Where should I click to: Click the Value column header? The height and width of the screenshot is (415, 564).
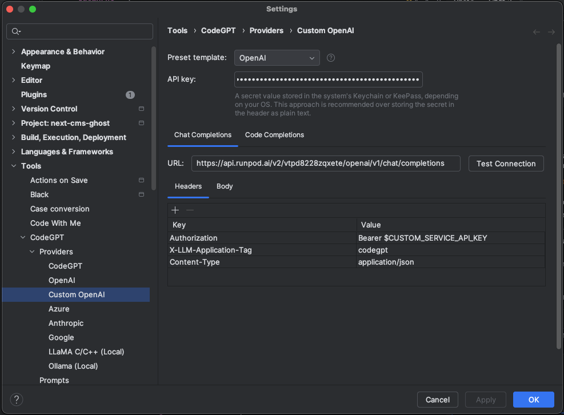[451, 225]
